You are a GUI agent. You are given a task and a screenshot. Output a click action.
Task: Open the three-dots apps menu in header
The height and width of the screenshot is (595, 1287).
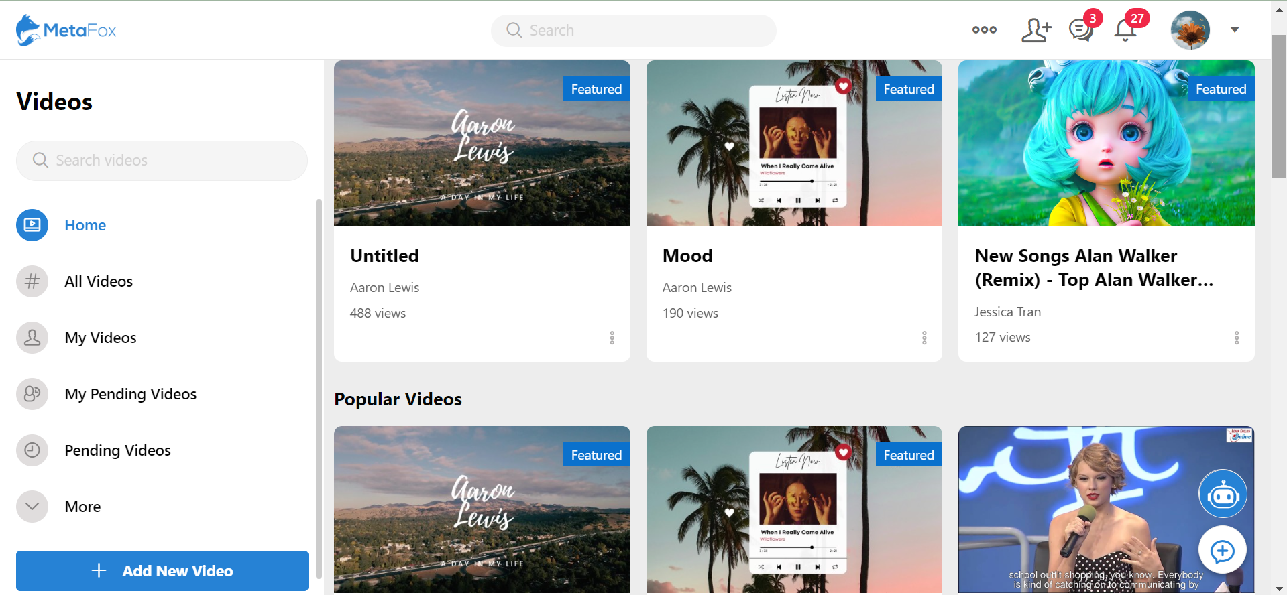coord(984,30)
